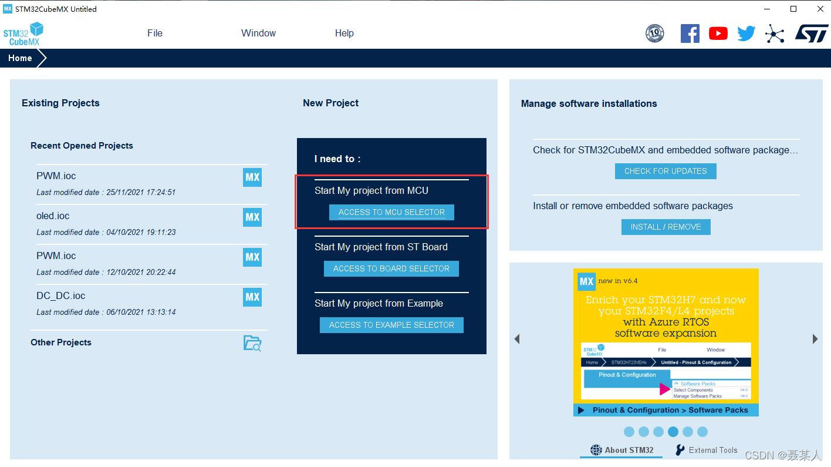The width and height of the screenshot is (831, 467).
Task: Click the Other Projects label
Action: click(61, 342)
